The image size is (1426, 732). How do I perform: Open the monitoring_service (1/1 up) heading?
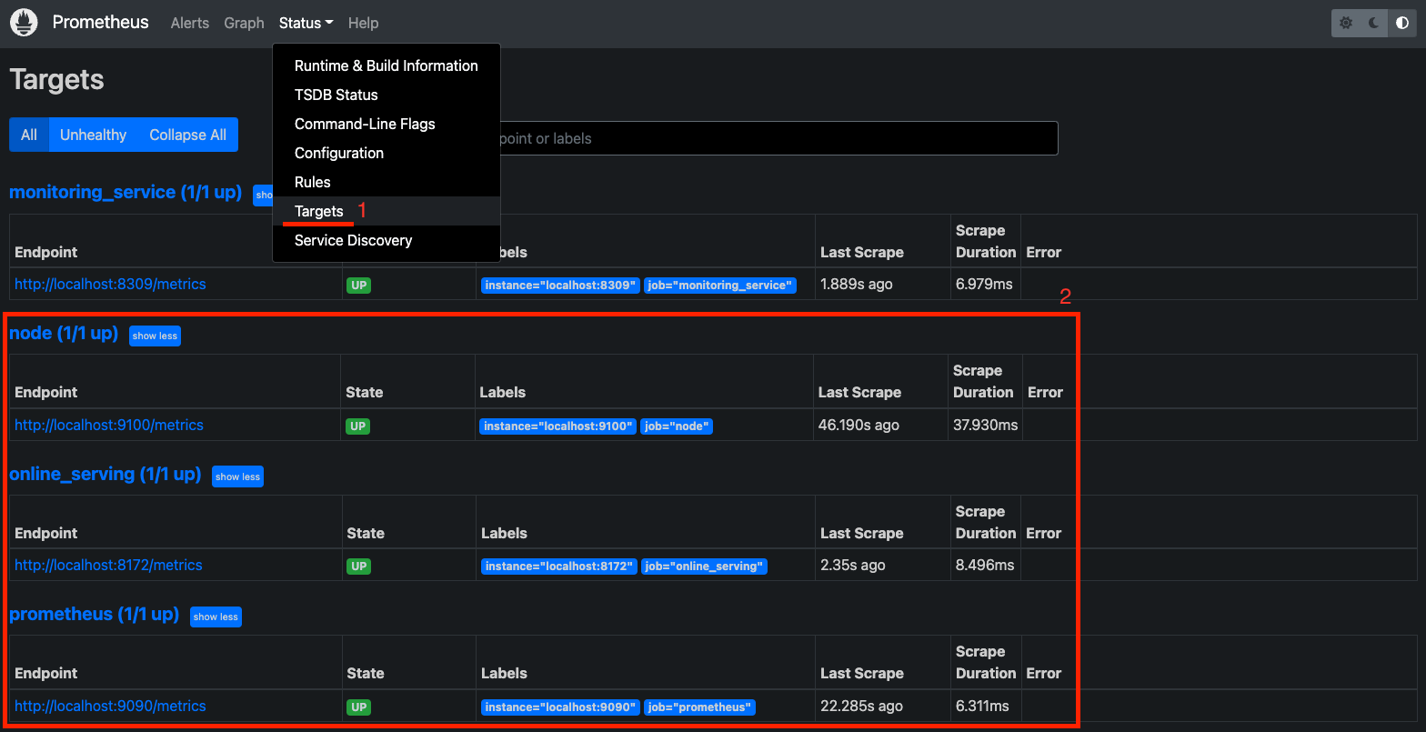126,192
